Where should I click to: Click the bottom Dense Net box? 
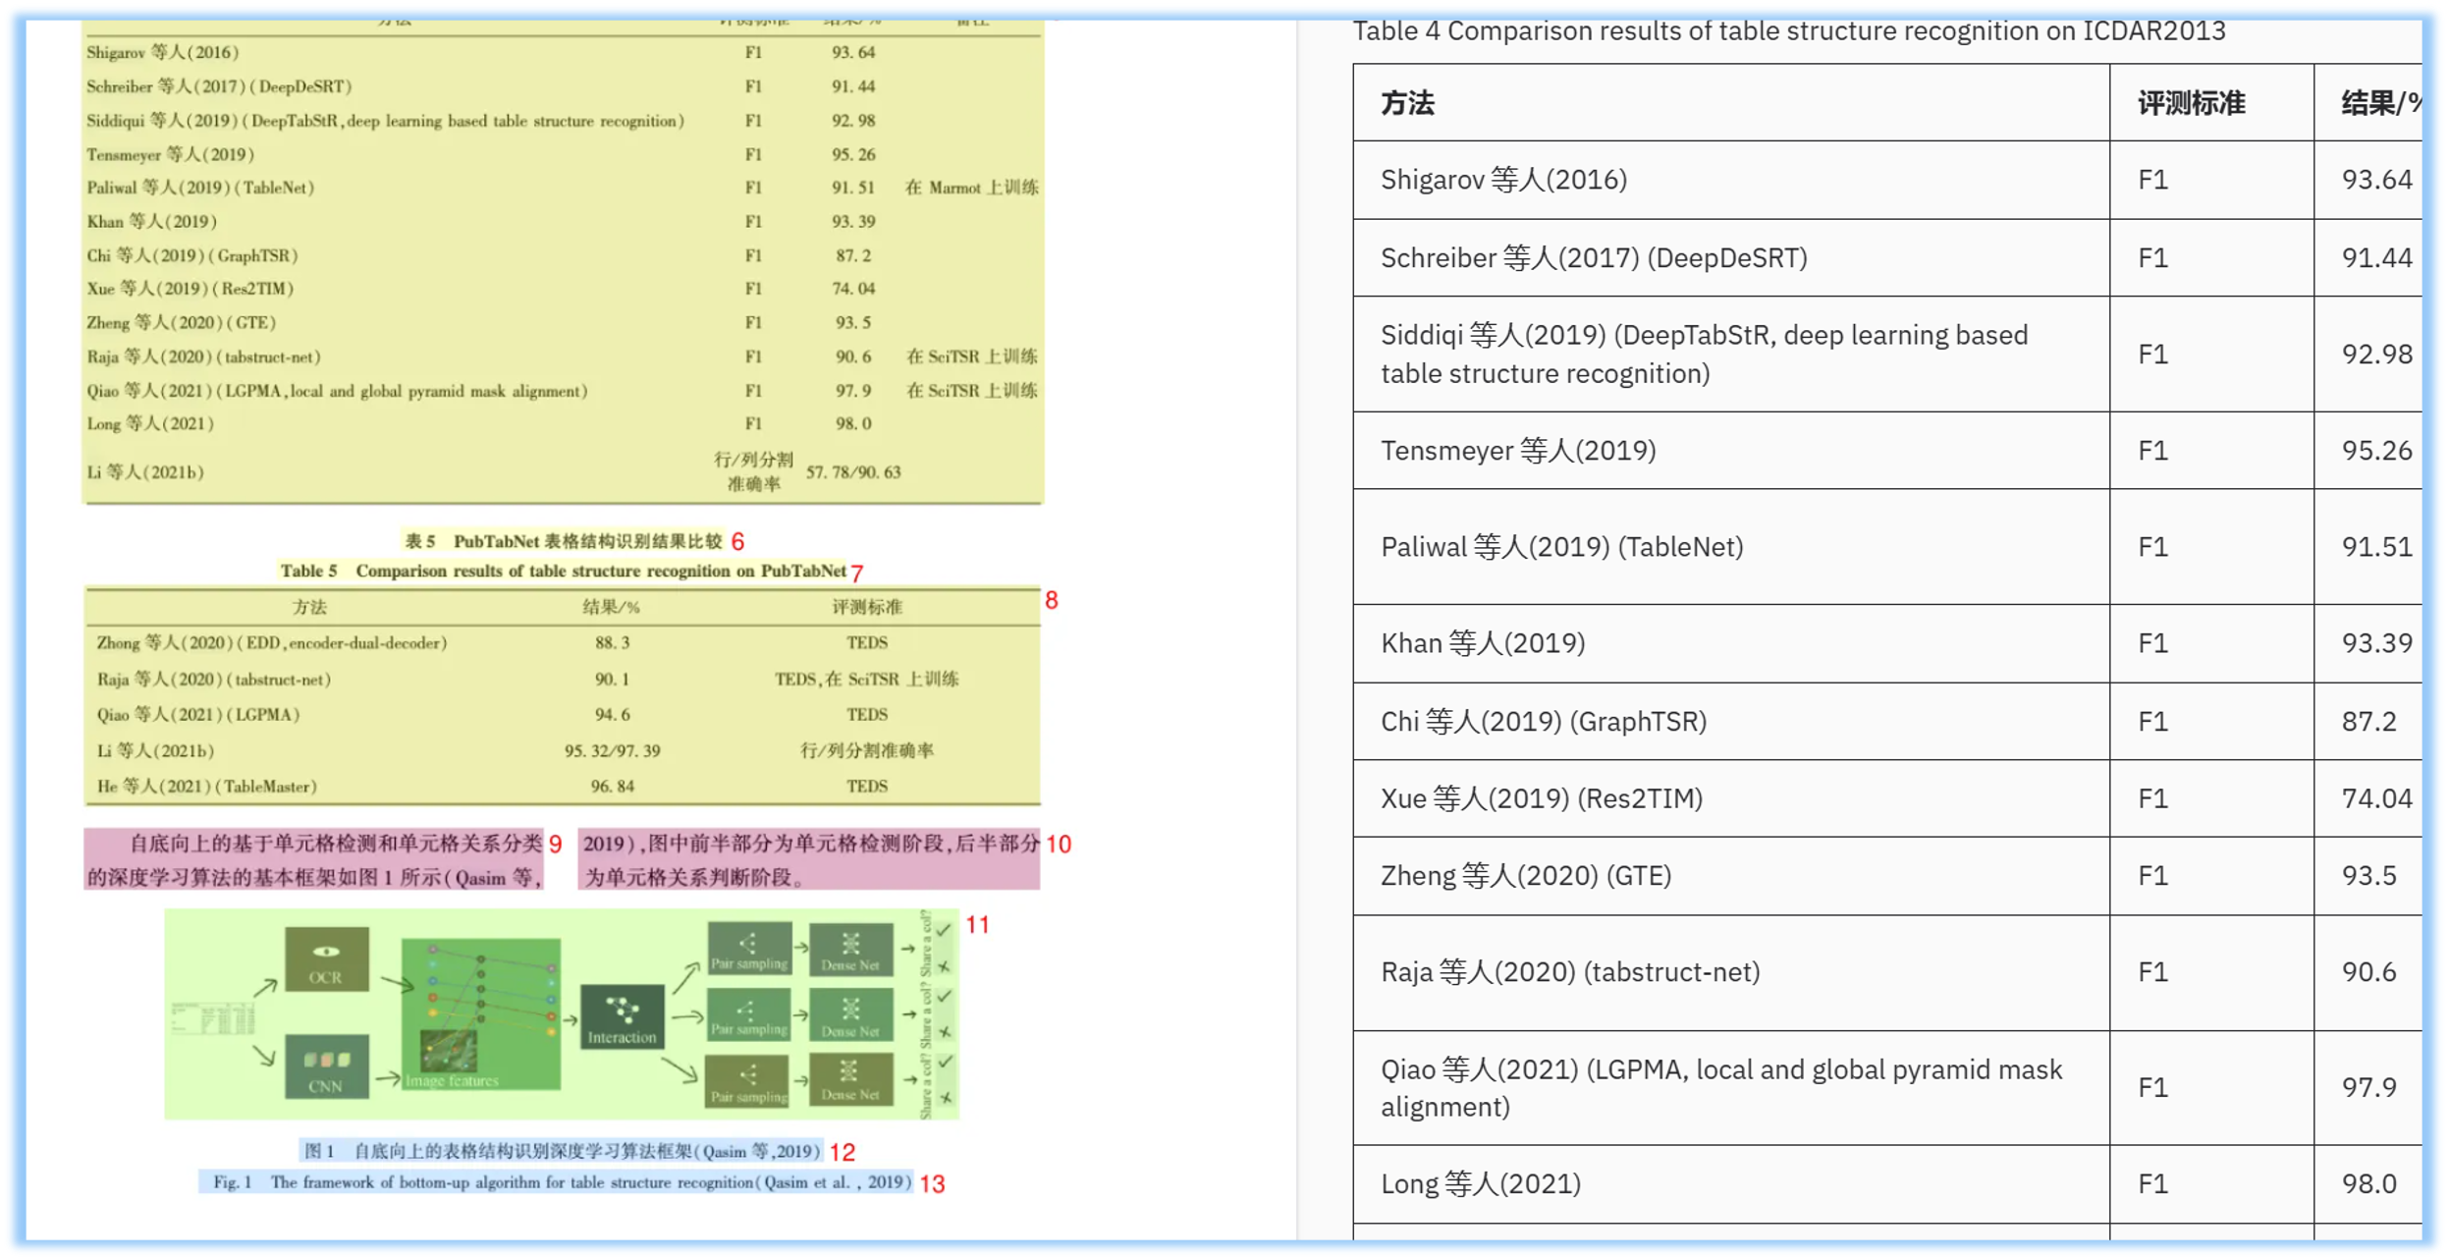pyautogui.click(x=850, y=1079)
